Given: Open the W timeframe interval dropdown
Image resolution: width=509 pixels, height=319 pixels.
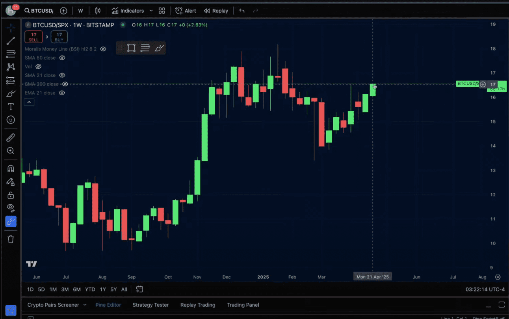Looking at the screenshot, I should tap(80, 11).
